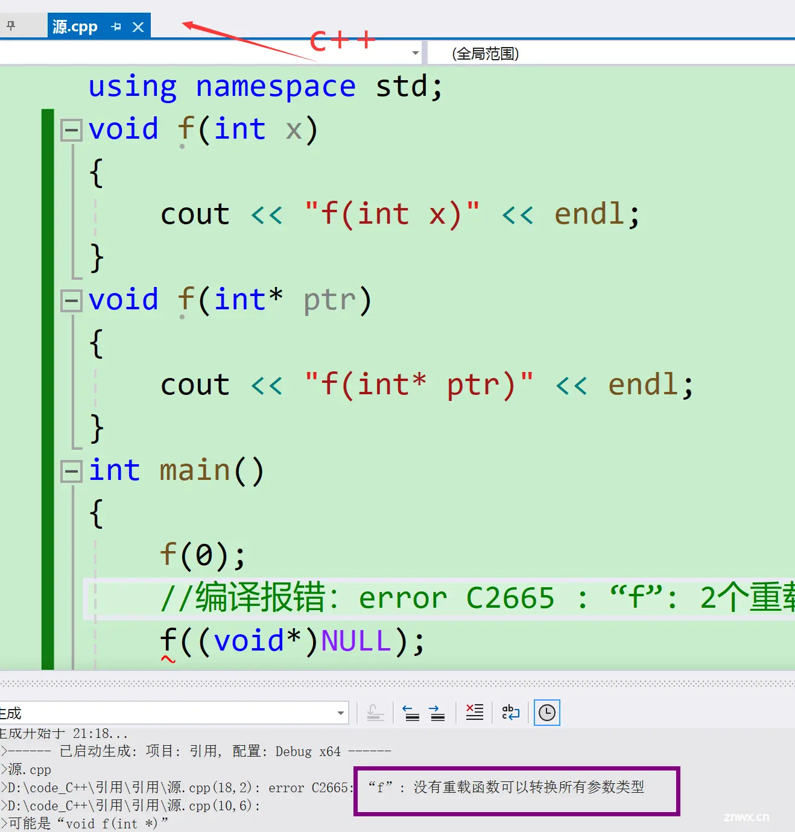Open the (全局范围) scope combo box
Screen dimensions: 795x832
tap(611, 53)
